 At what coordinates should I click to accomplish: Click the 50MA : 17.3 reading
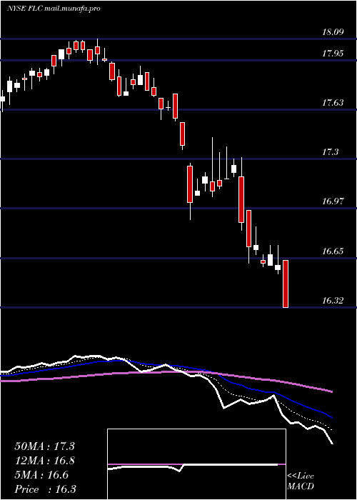[x=44, y=446]
